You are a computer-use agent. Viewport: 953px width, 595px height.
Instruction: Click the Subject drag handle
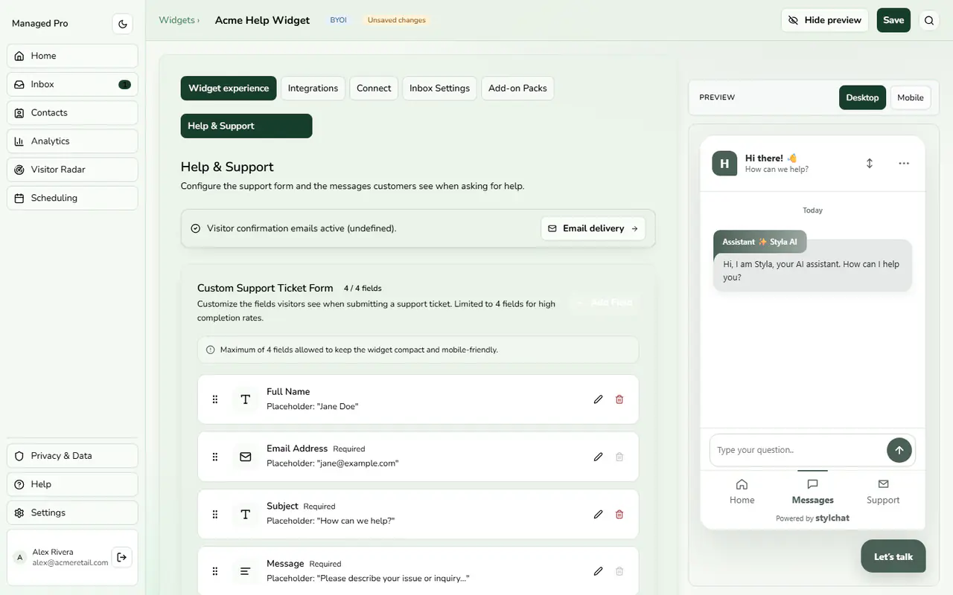coord(215,514)
